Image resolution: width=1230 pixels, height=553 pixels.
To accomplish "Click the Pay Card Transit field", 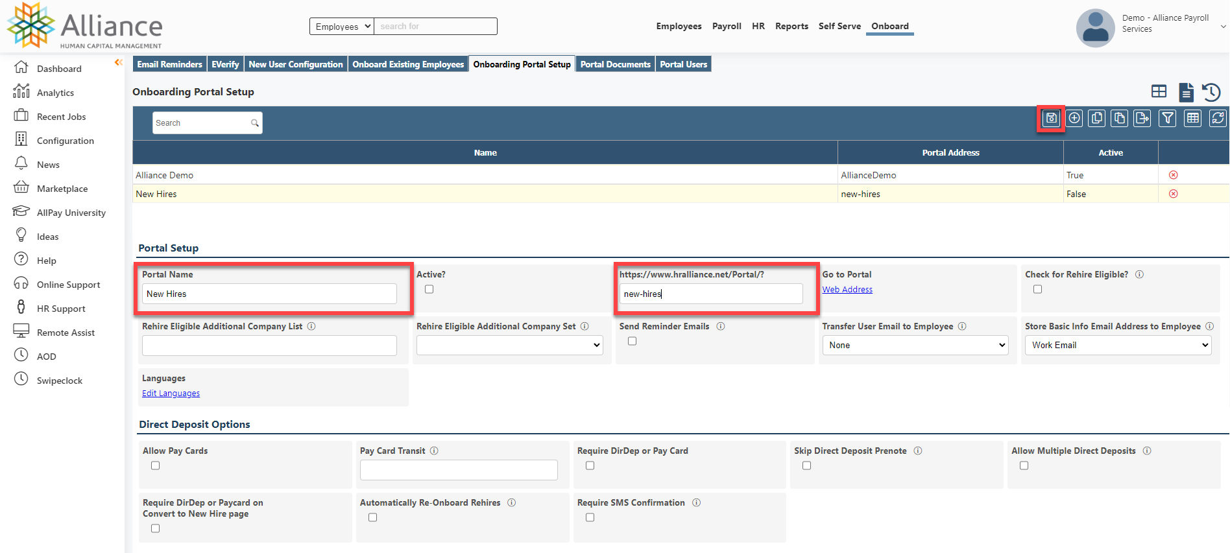I will pos(459,470).
